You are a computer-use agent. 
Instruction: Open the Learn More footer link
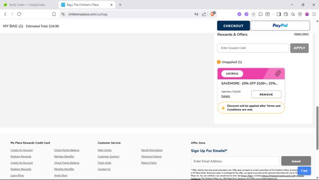(17, 176)
